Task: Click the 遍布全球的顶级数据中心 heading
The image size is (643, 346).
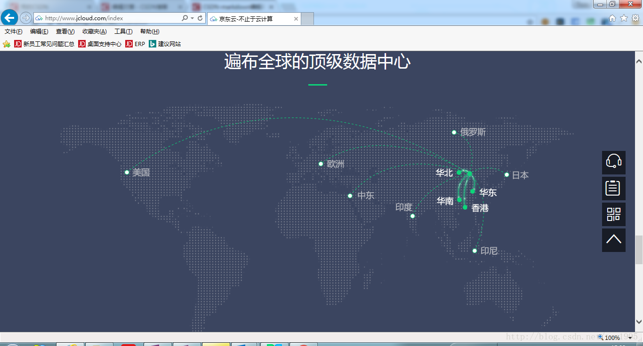Action: (317, 62)
